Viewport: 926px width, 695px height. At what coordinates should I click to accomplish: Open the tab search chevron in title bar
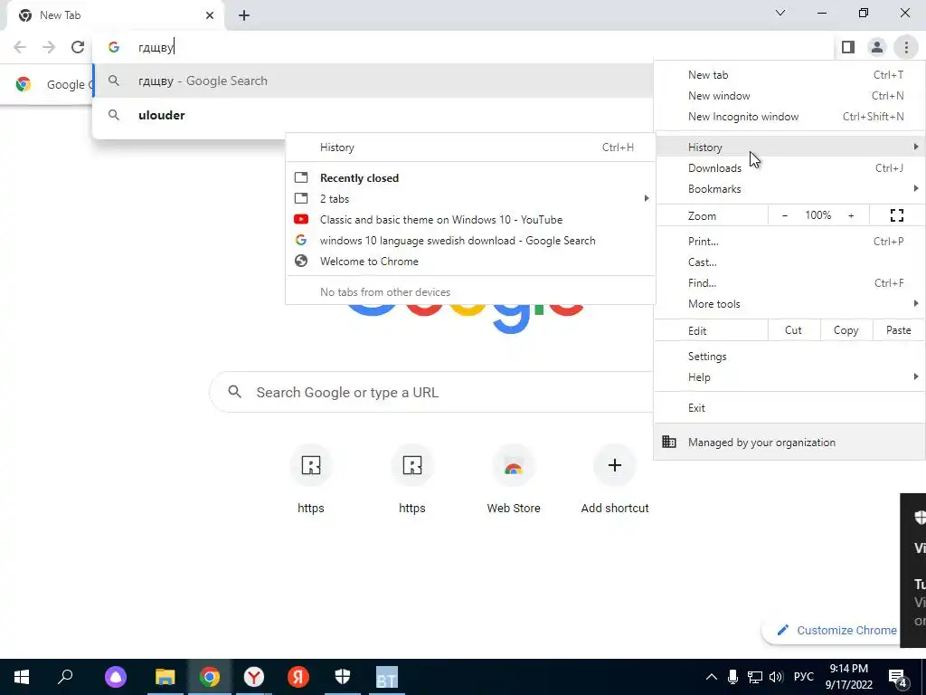pos(780,13)
